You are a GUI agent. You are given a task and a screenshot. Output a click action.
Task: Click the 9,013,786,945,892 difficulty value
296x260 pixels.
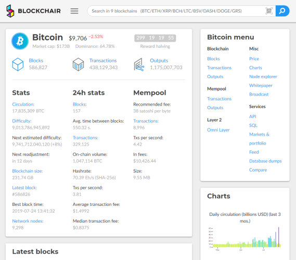31,127
